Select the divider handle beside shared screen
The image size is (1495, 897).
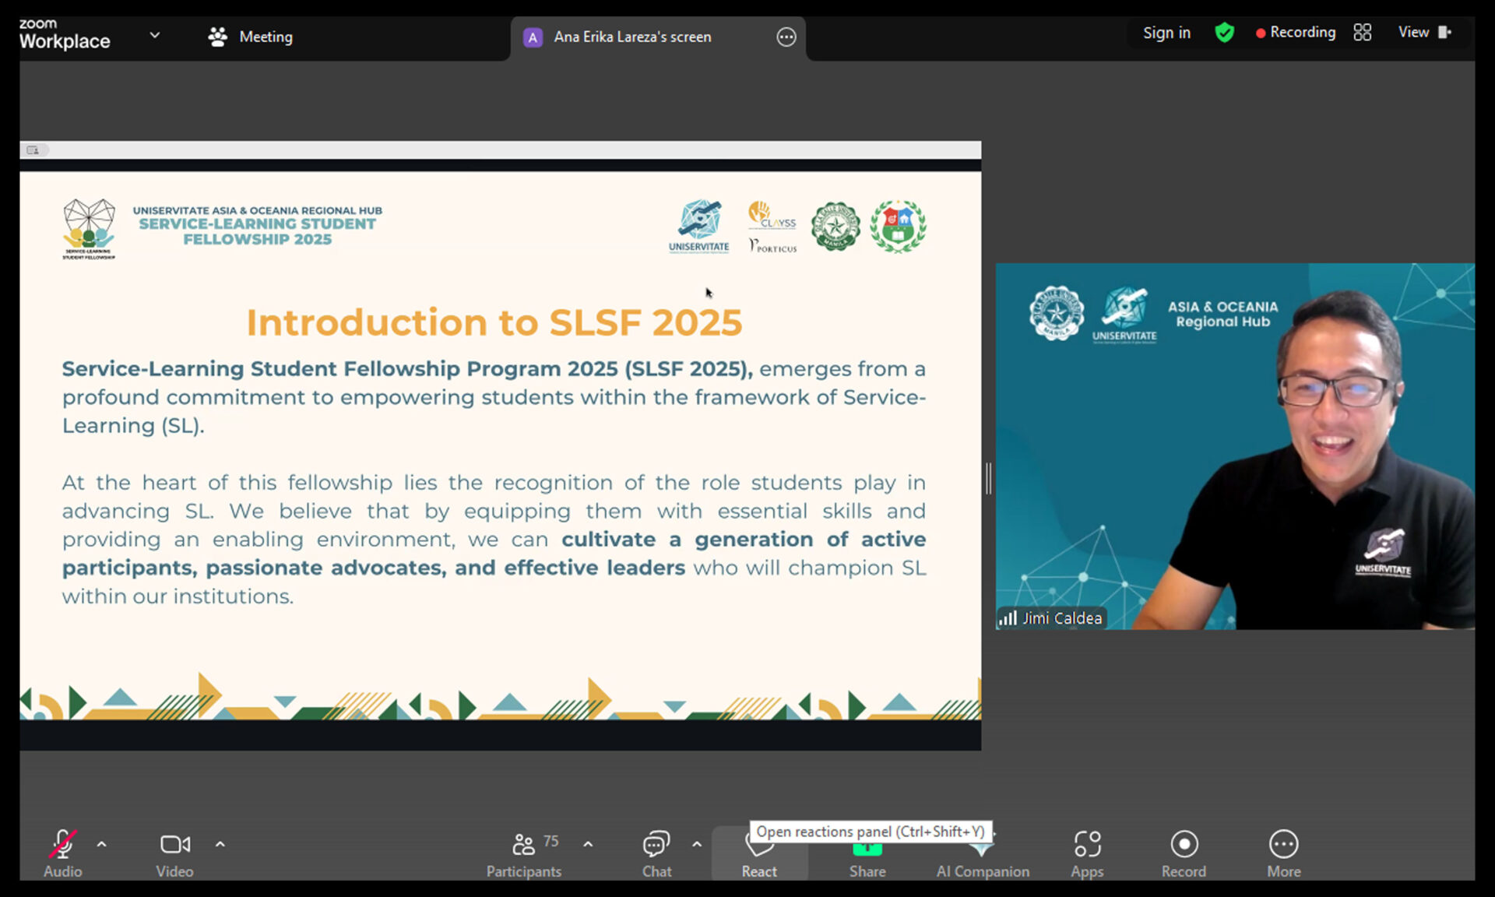pyautogui.click(x=988, y=478)
